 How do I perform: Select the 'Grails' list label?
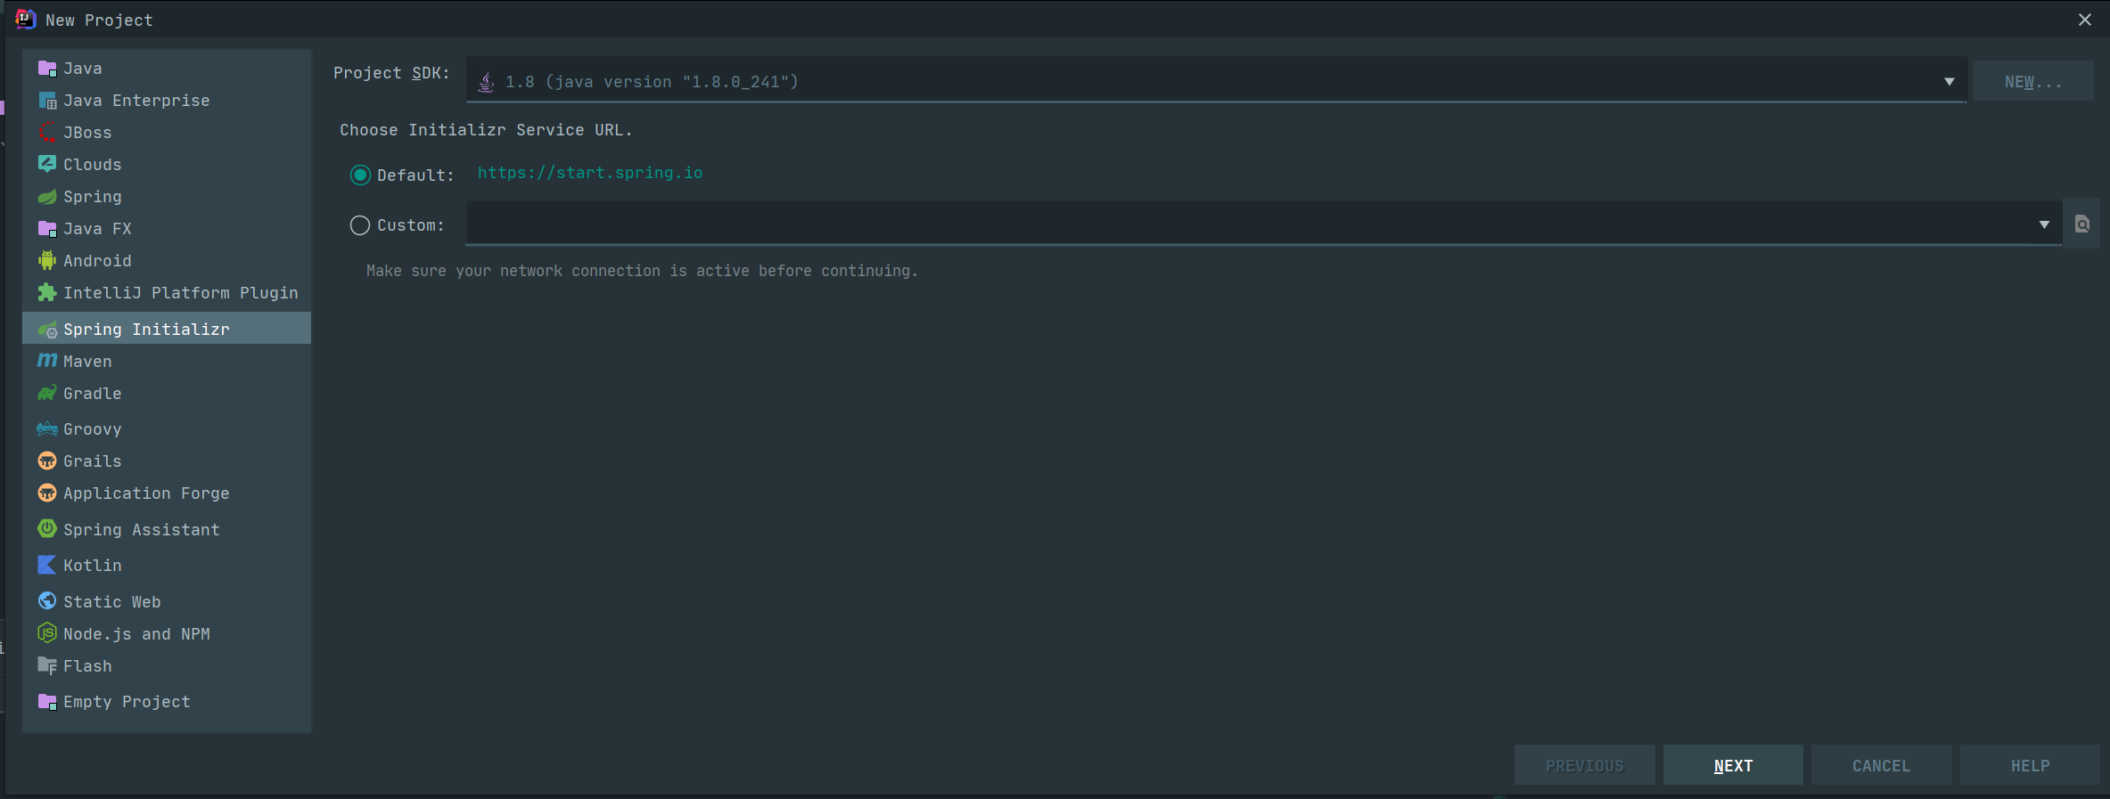tap(92, 461)
